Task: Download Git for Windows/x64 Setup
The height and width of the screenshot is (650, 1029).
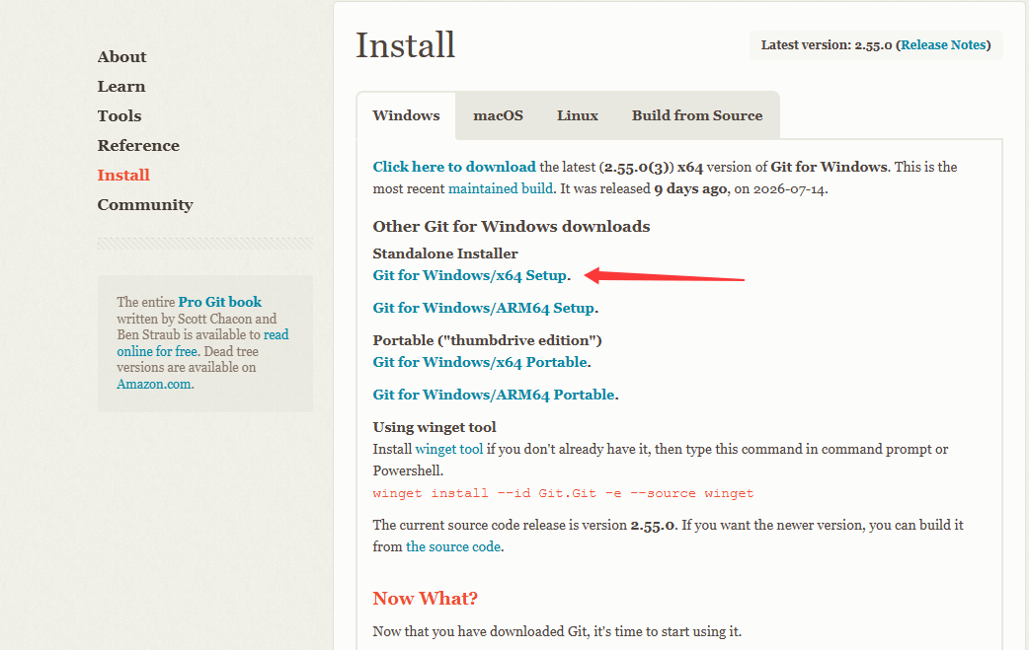Action: [x=470, y=276]
